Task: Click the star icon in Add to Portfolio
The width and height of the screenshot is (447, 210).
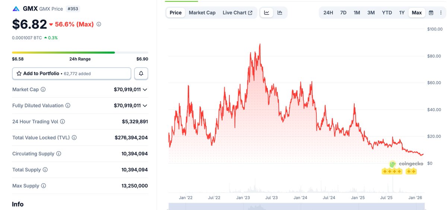Action: tap(19, 74)
